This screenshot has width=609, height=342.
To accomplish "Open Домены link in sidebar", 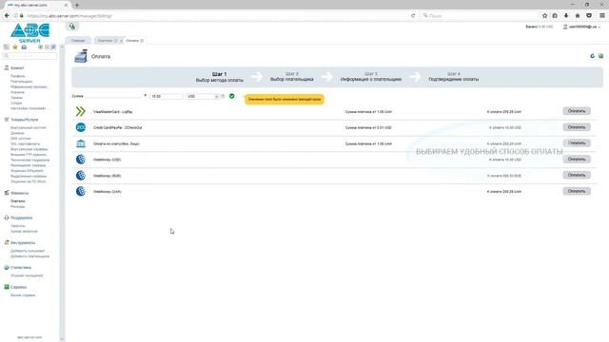I will 17,133.
